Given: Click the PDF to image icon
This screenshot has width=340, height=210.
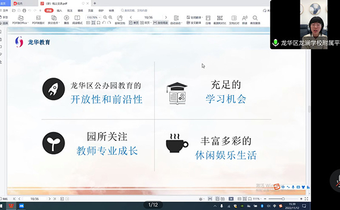Looking at the screenshot, I should pyautogui.click(x=39, y=18).
